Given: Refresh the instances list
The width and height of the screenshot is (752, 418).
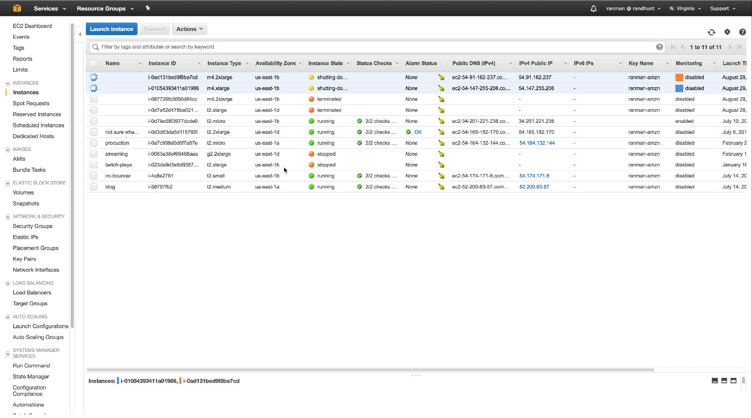Looking at the screenshot, I should tap(711, 32).
